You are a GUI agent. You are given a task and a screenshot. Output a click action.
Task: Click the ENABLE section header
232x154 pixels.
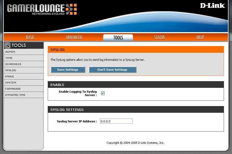(136, 85)
